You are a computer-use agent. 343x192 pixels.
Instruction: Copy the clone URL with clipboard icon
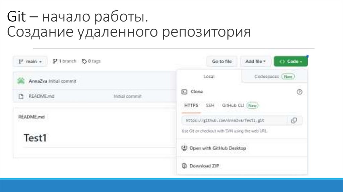click(294, 120)
